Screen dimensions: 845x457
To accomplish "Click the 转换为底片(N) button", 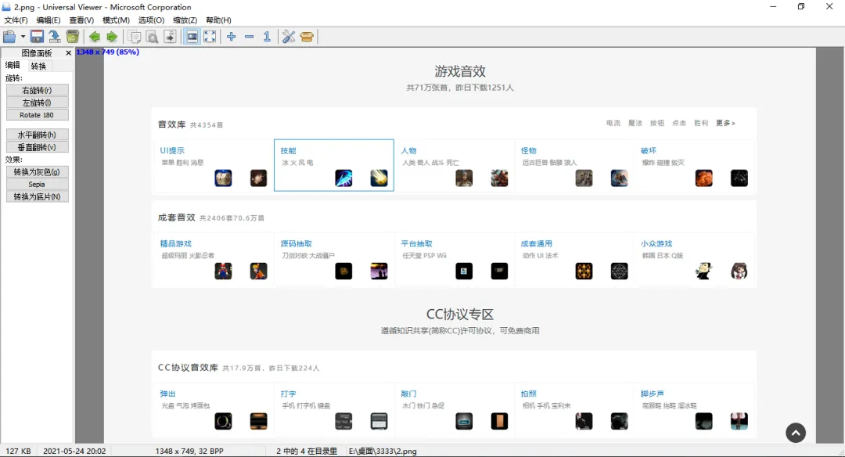I will click(38, 196).
